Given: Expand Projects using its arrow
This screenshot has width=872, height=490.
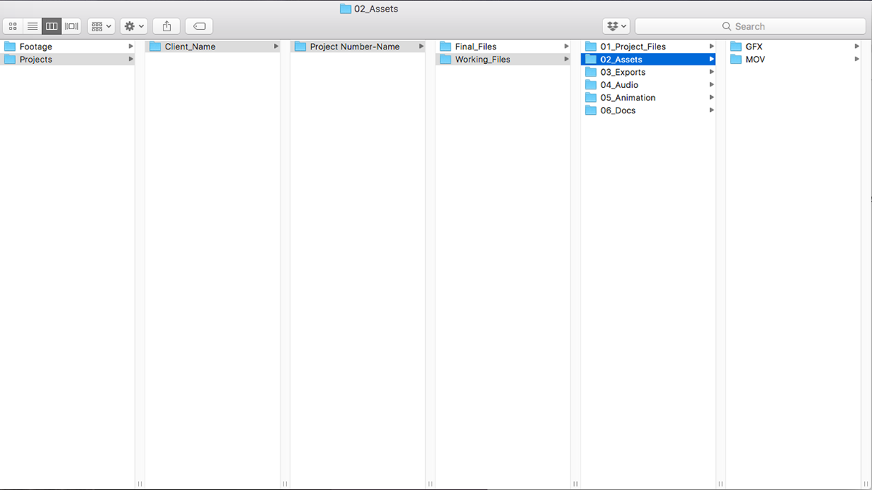Looking at the screenshot, I should coord(131,60).
